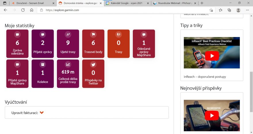Open a new browser tab
253x134 pixels.
202,3
